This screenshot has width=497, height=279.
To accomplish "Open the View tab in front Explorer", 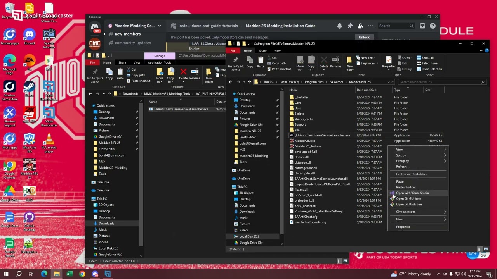I will pyautogui.click(x=277, y=51).
